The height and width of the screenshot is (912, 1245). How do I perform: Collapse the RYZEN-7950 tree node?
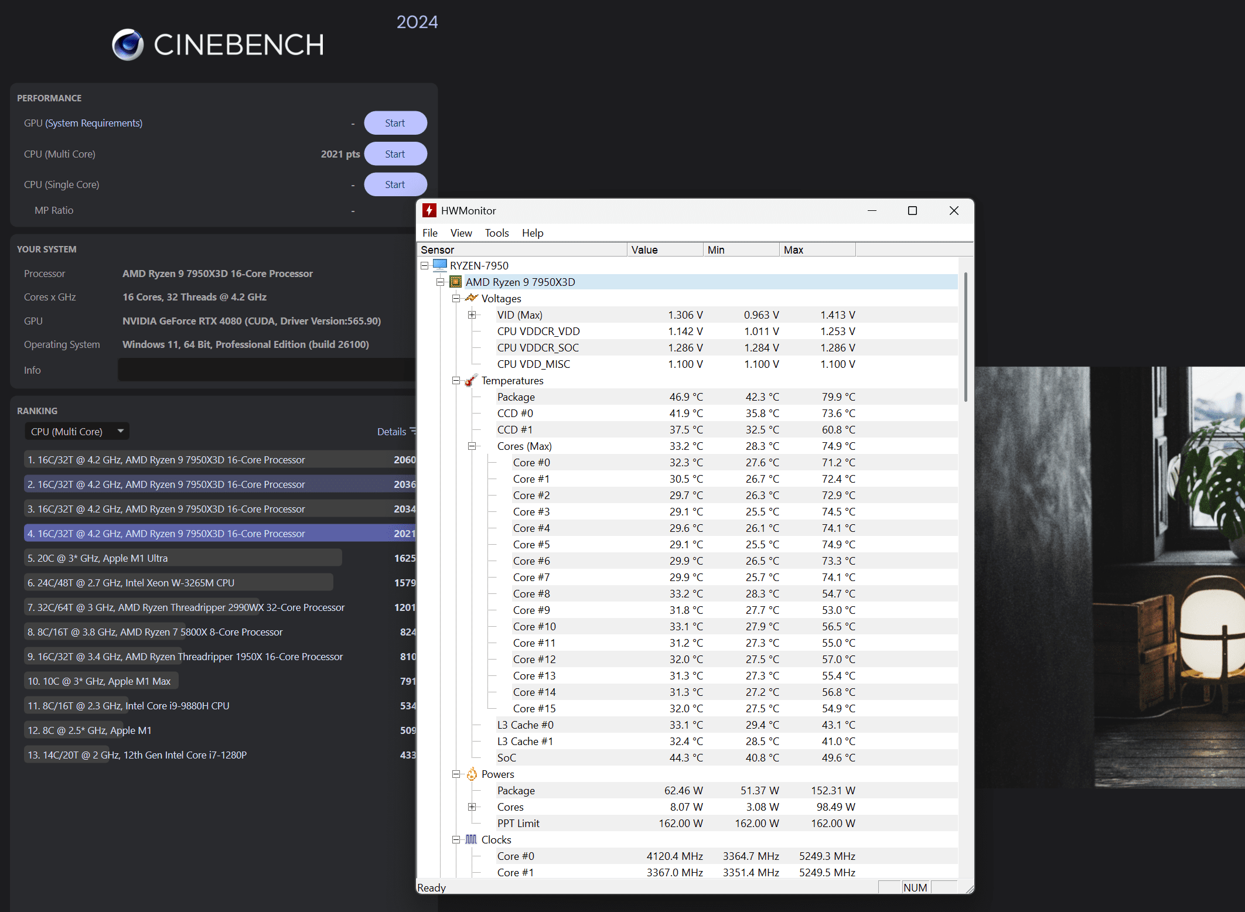click(424, 265)
